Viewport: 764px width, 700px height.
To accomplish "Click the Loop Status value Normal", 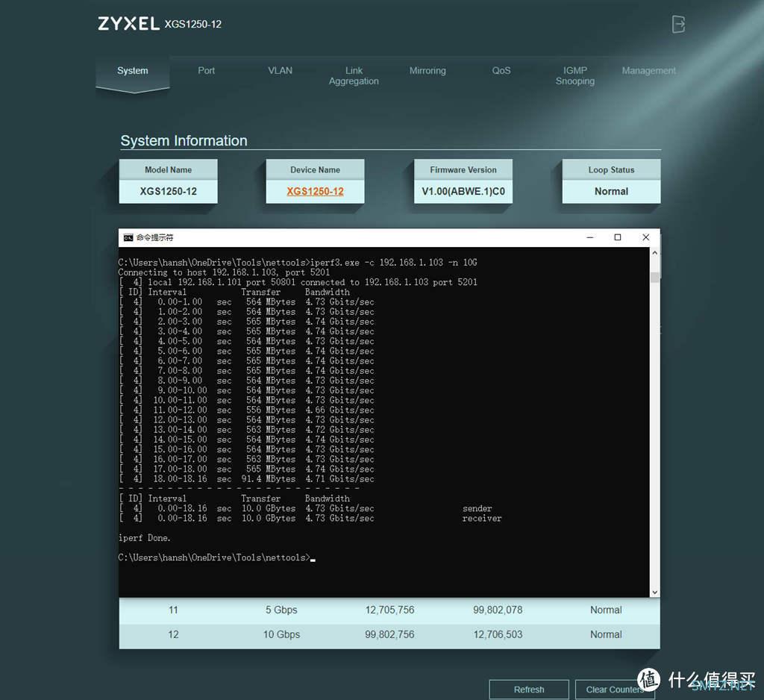I will click(x=611, y=192).
